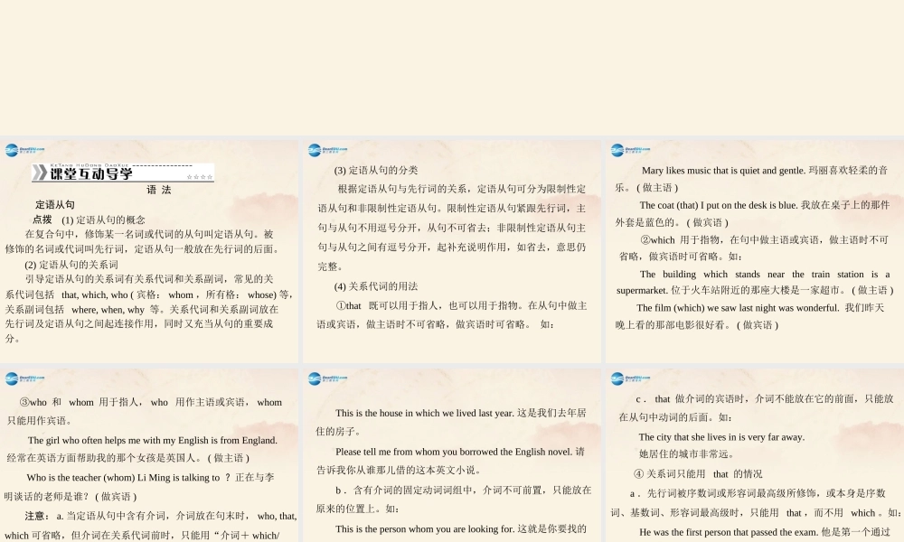Select the DearEDU icon on the fifth slide
Screen dimensions: 904x542
click(319, 379)
